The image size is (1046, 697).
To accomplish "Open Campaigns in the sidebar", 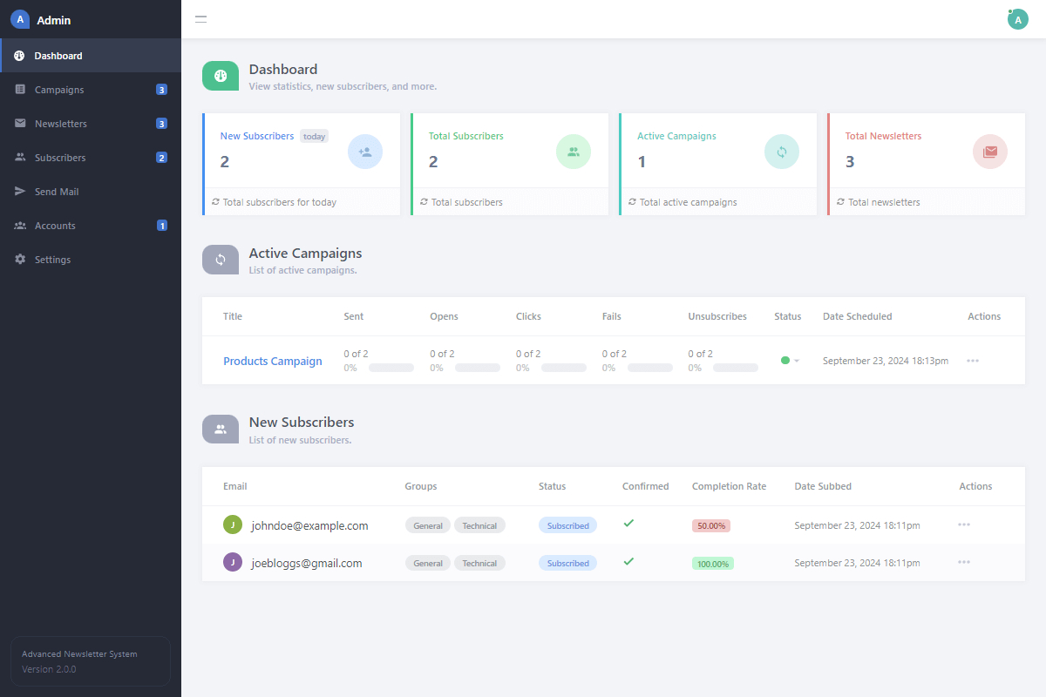I will tap(59, 90).
